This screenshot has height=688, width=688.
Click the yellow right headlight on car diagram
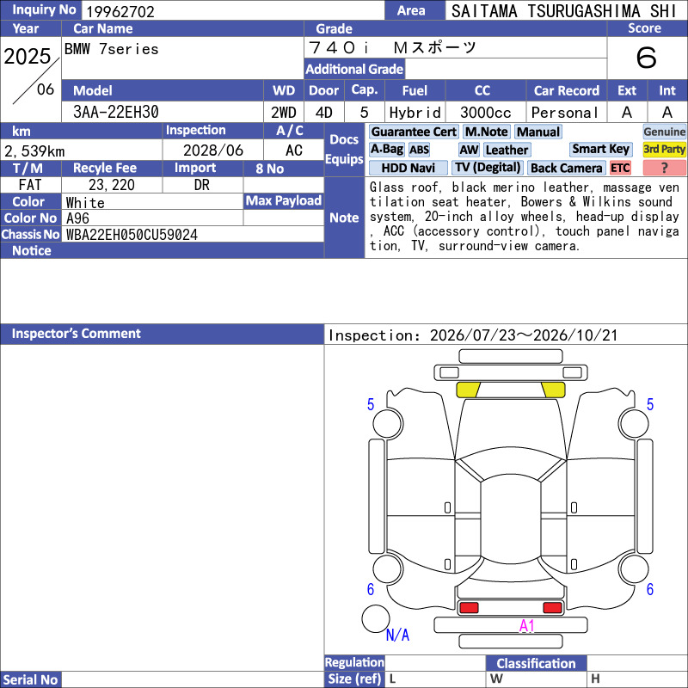[x=553, y=390]
